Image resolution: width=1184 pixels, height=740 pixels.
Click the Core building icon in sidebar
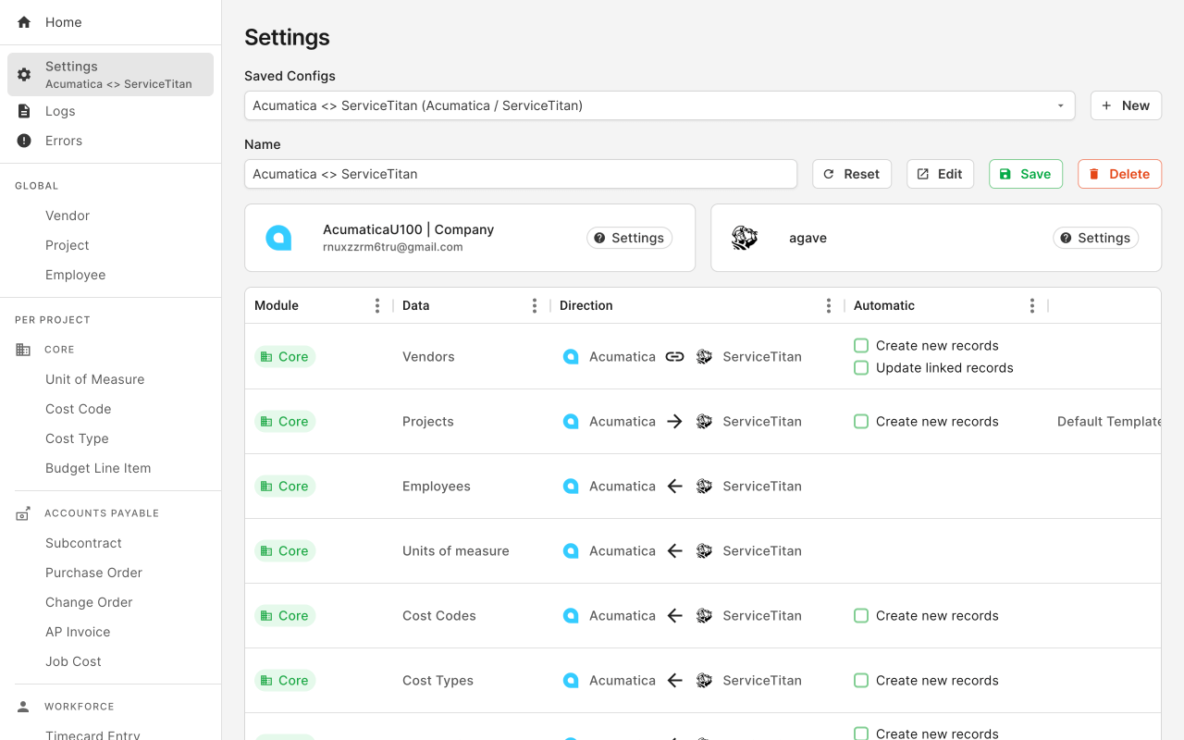23,350
